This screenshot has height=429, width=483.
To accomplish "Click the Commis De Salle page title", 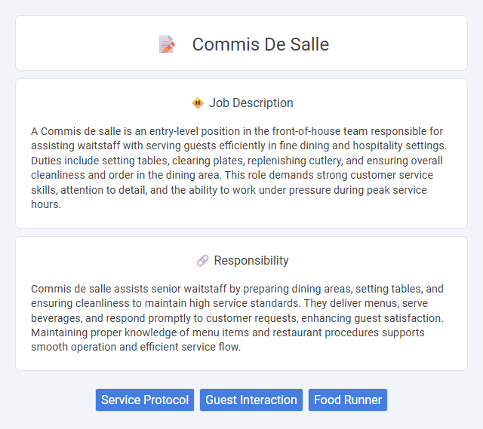I will (260, 44).
